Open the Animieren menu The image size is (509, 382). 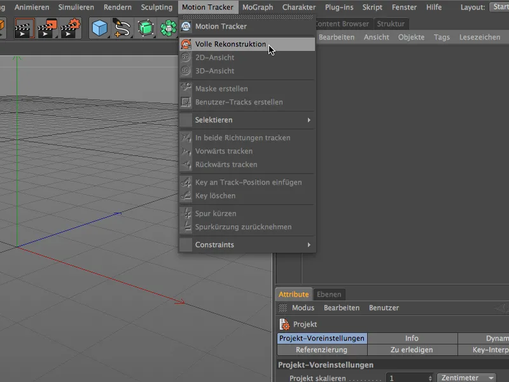click(32, 7)
